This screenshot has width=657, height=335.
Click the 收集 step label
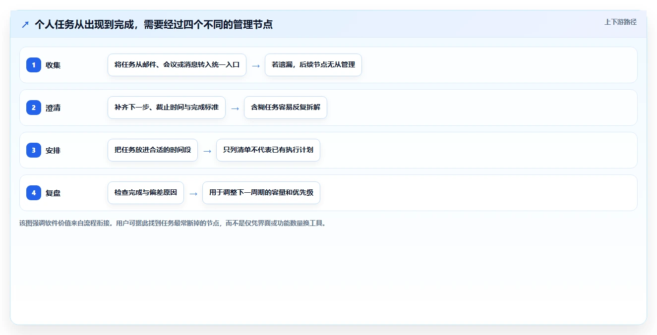click(x=53, y=65)
